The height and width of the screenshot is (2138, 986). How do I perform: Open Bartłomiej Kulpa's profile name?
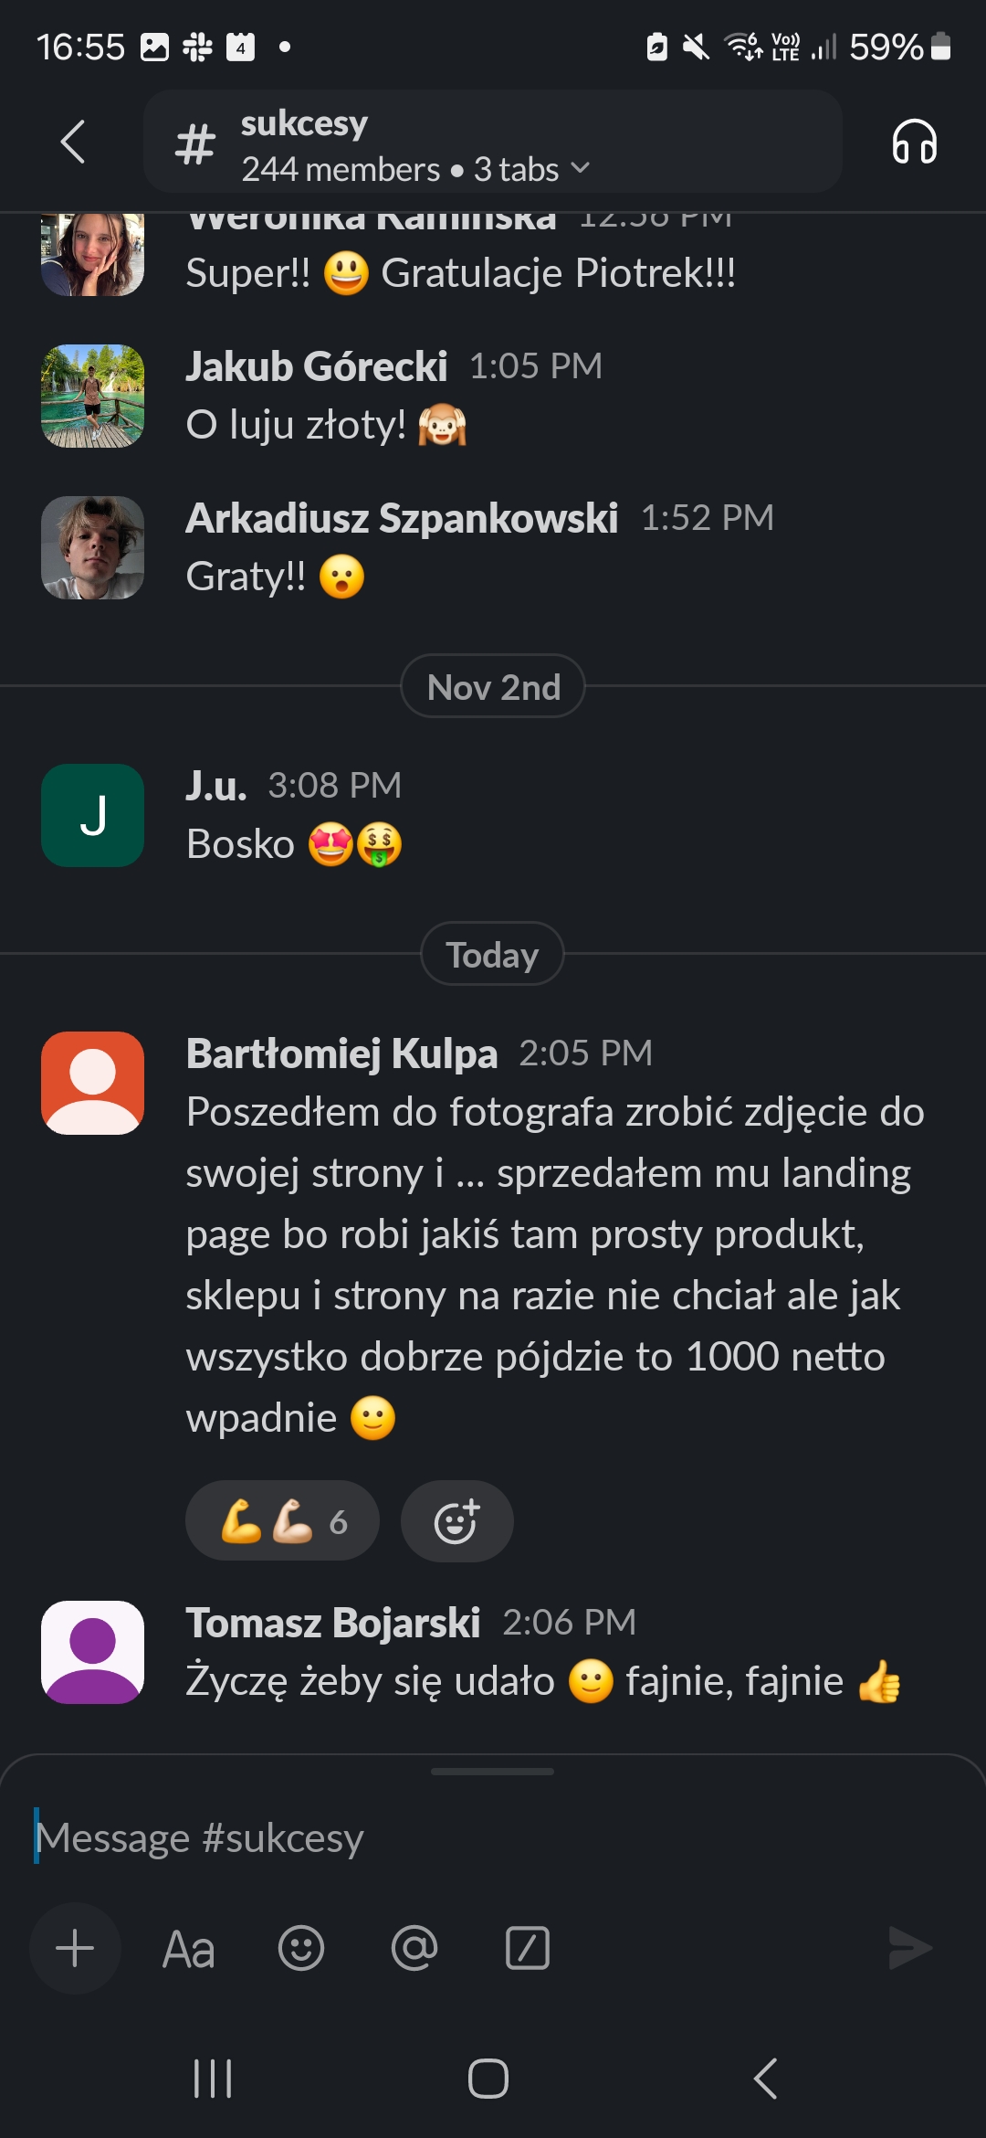pyautogui.click(x=341, y=1053)
